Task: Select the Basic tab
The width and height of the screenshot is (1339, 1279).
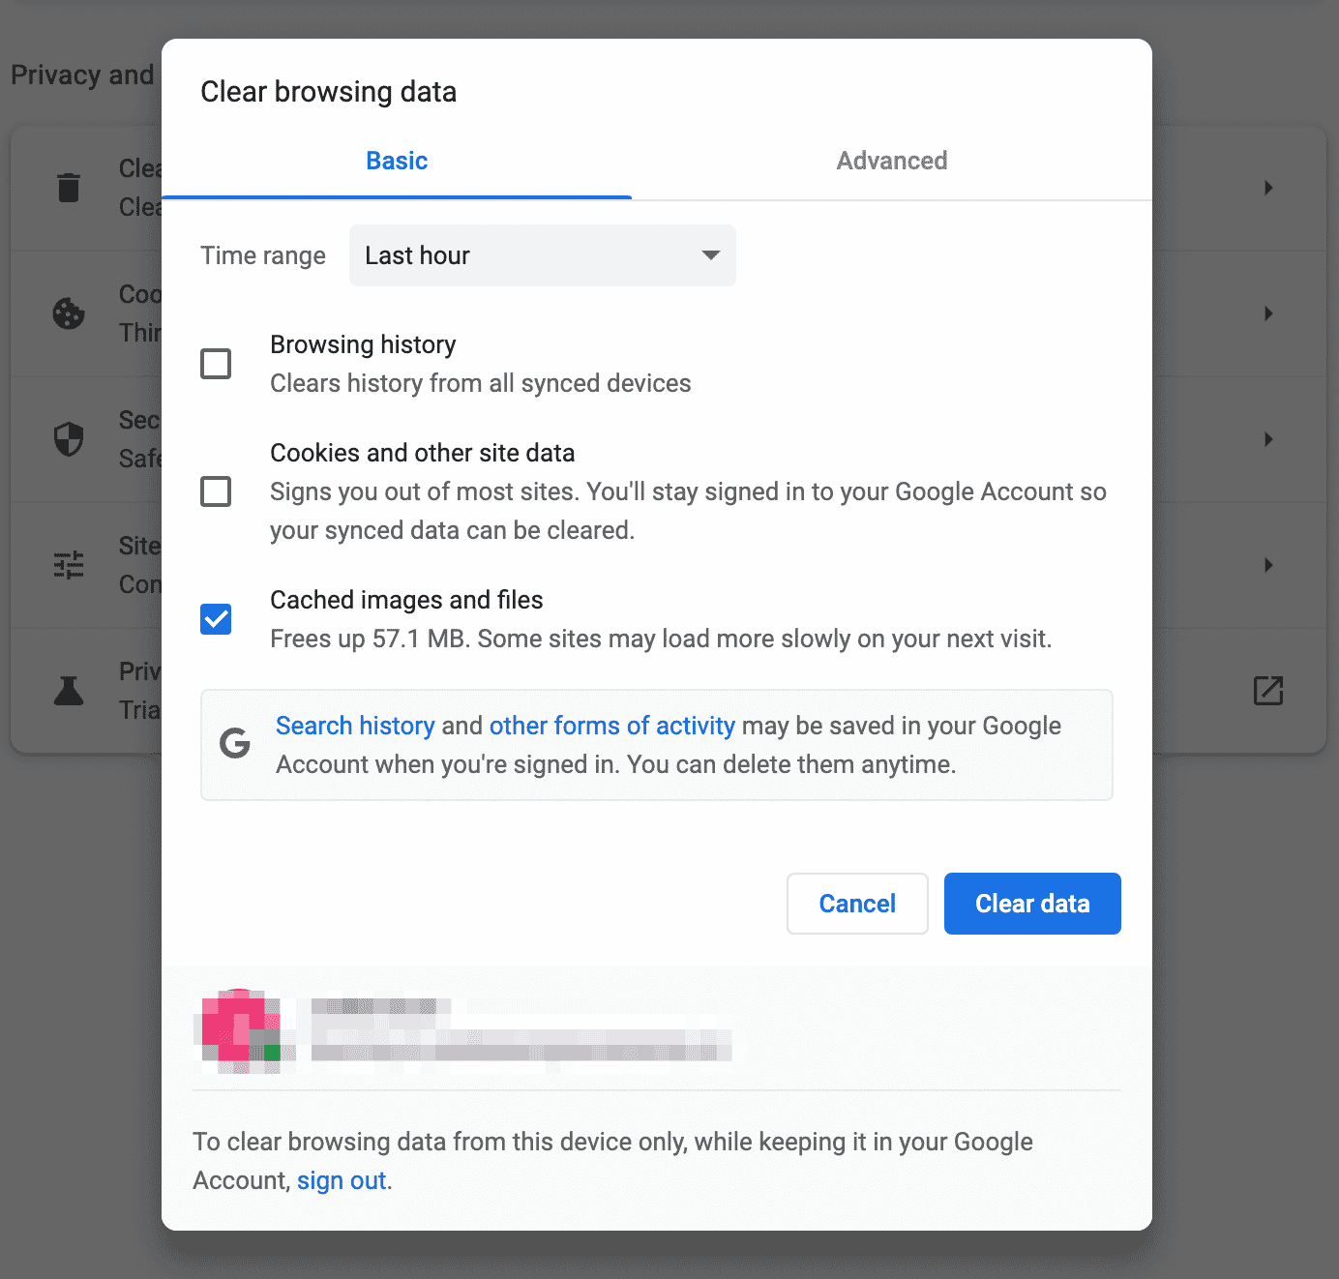Action: [x=397, y=161]
